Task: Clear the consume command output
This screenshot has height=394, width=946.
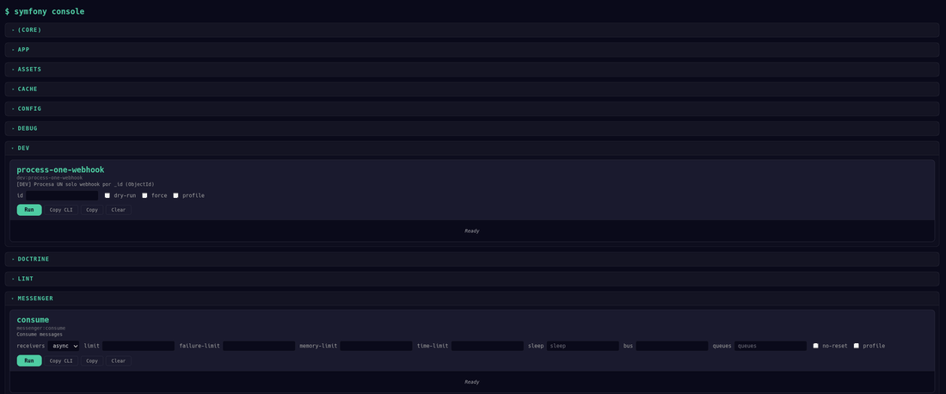Action: (x=119, y=360)
